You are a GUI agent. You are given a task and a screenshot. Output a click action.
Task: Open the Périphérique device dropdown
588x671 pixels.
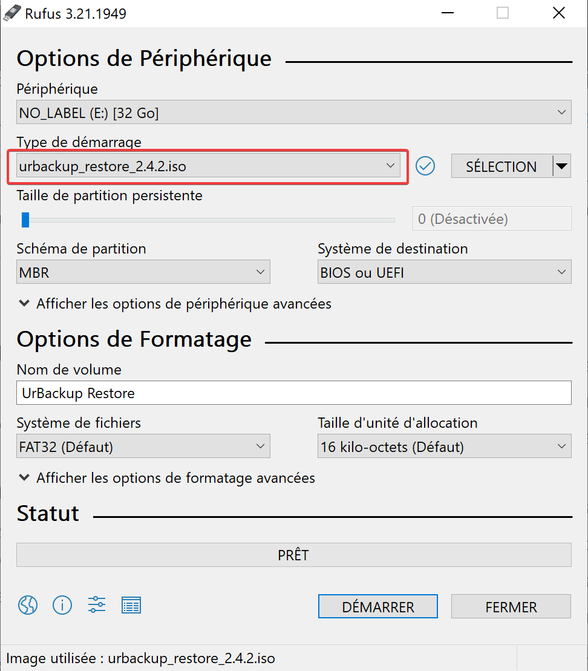[293, 113]
